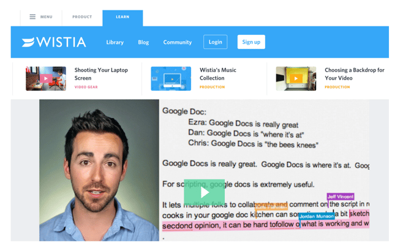Viewport: 395px width, 248px height.
Task: Select Production tag under Choosing a Backdrop
Action: pyautogui.click(x=337, y=88)
